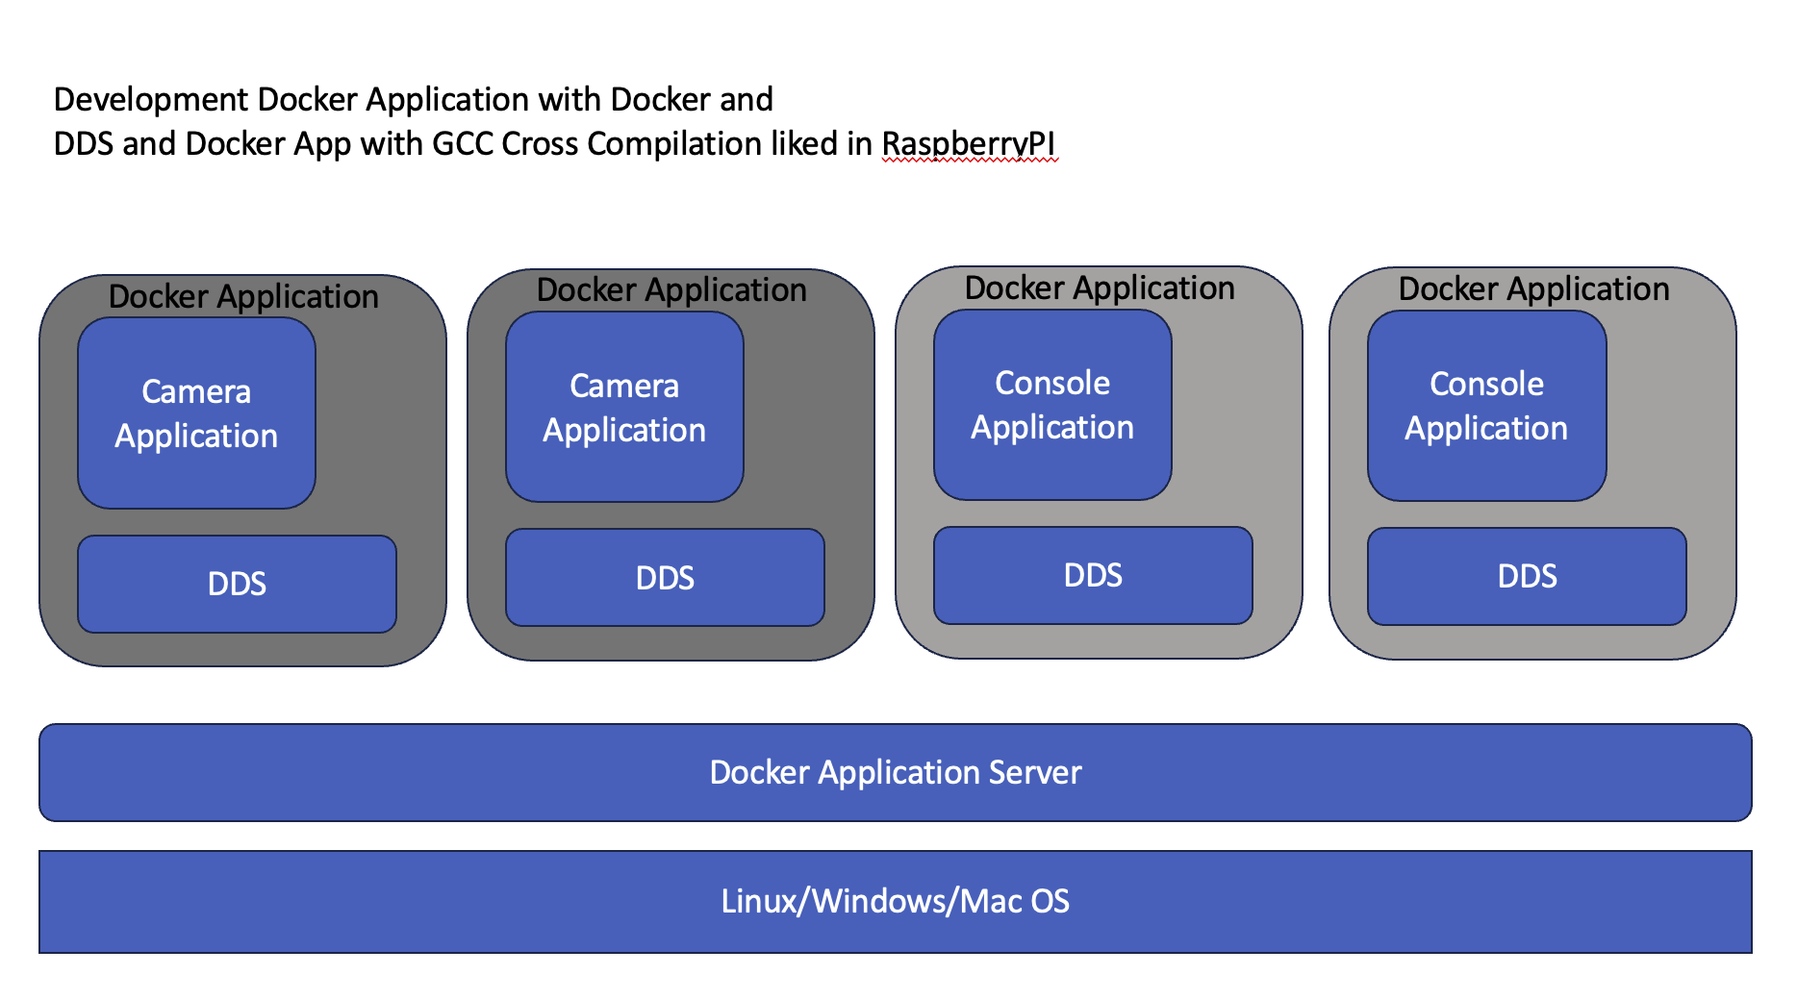Click the rightmost "Docker Application" container label
The image size is (1797, 1000).
pyautogui.click(x=1533, y=289)
